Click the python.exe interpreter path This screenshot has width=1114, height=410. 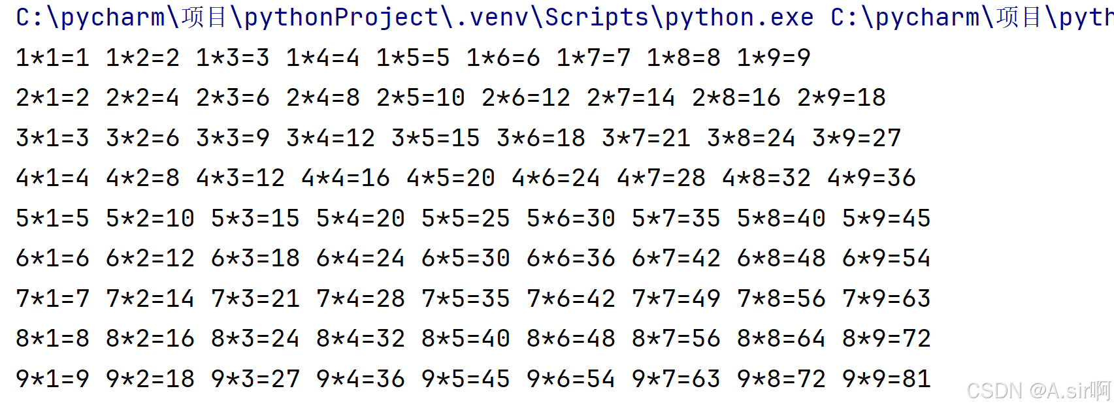(415, 18)
